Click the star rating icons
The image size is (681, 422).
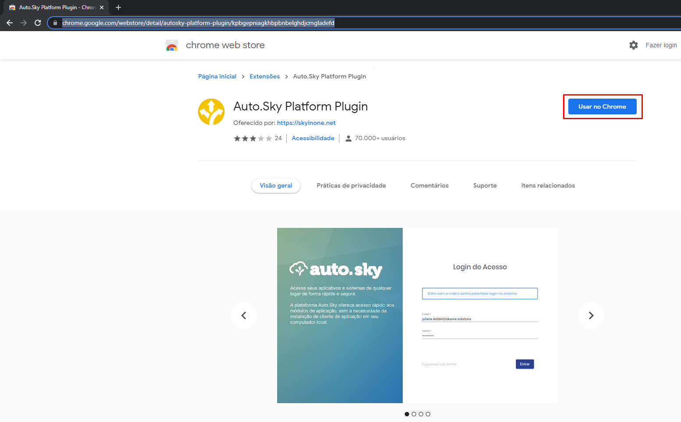[x=253, y=138]
